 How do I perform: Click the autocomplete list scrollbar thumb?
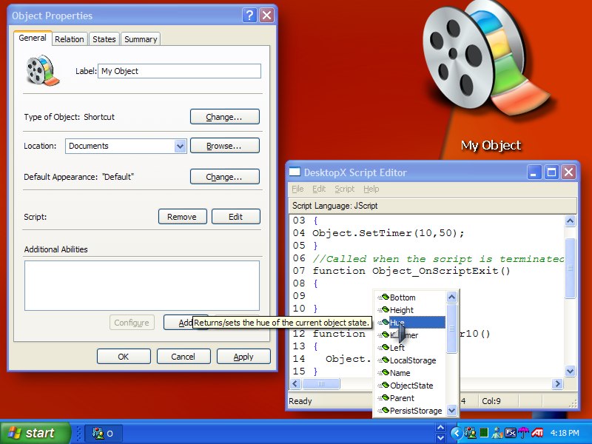(x=451, y=329)
